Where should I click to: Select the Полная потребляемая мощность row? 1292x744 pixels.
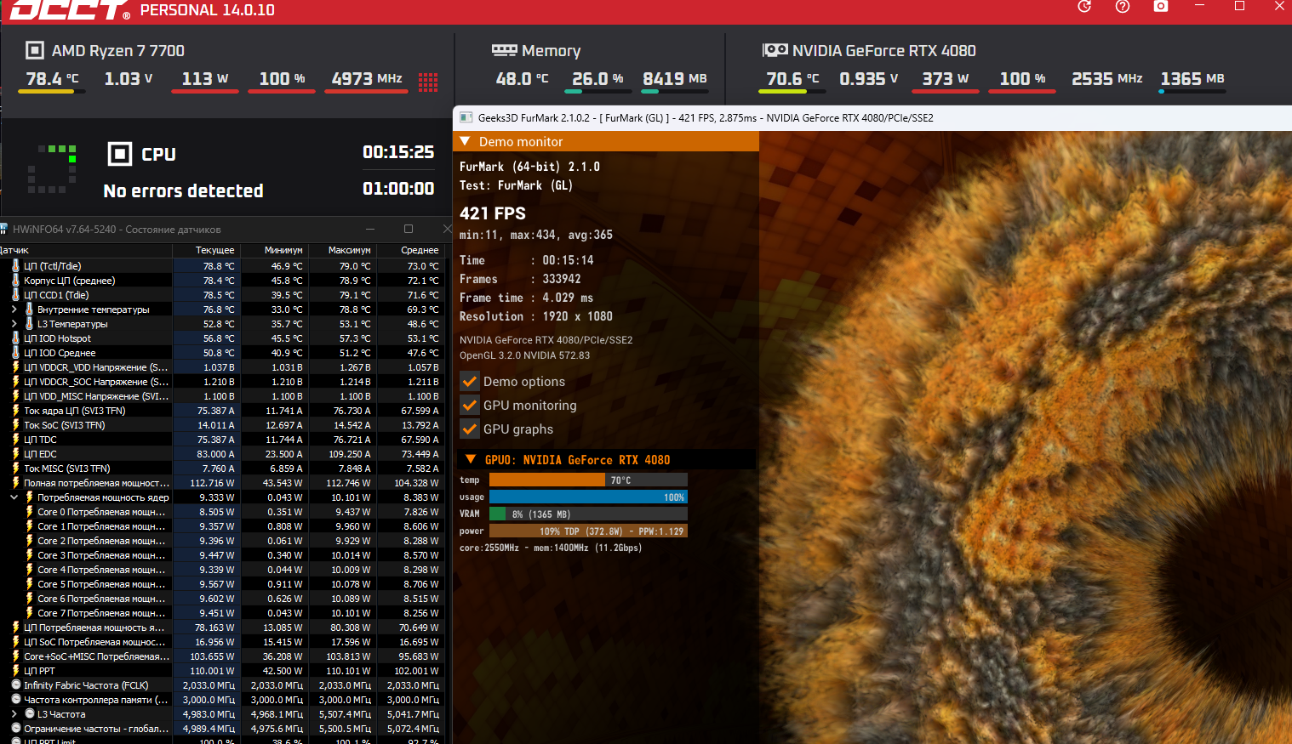tap(223, 483)
